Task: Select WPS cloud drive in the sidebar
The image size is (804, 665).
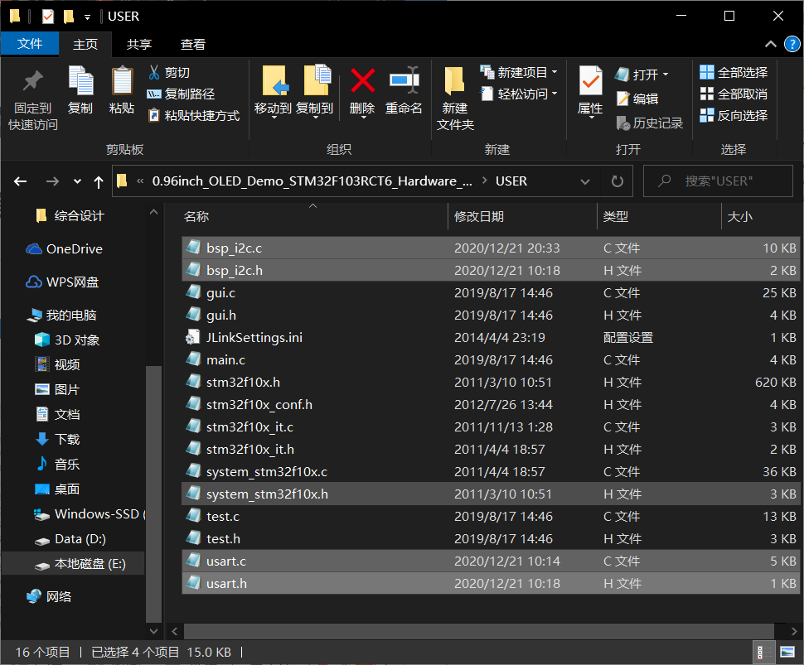Action: click(62, 282)
